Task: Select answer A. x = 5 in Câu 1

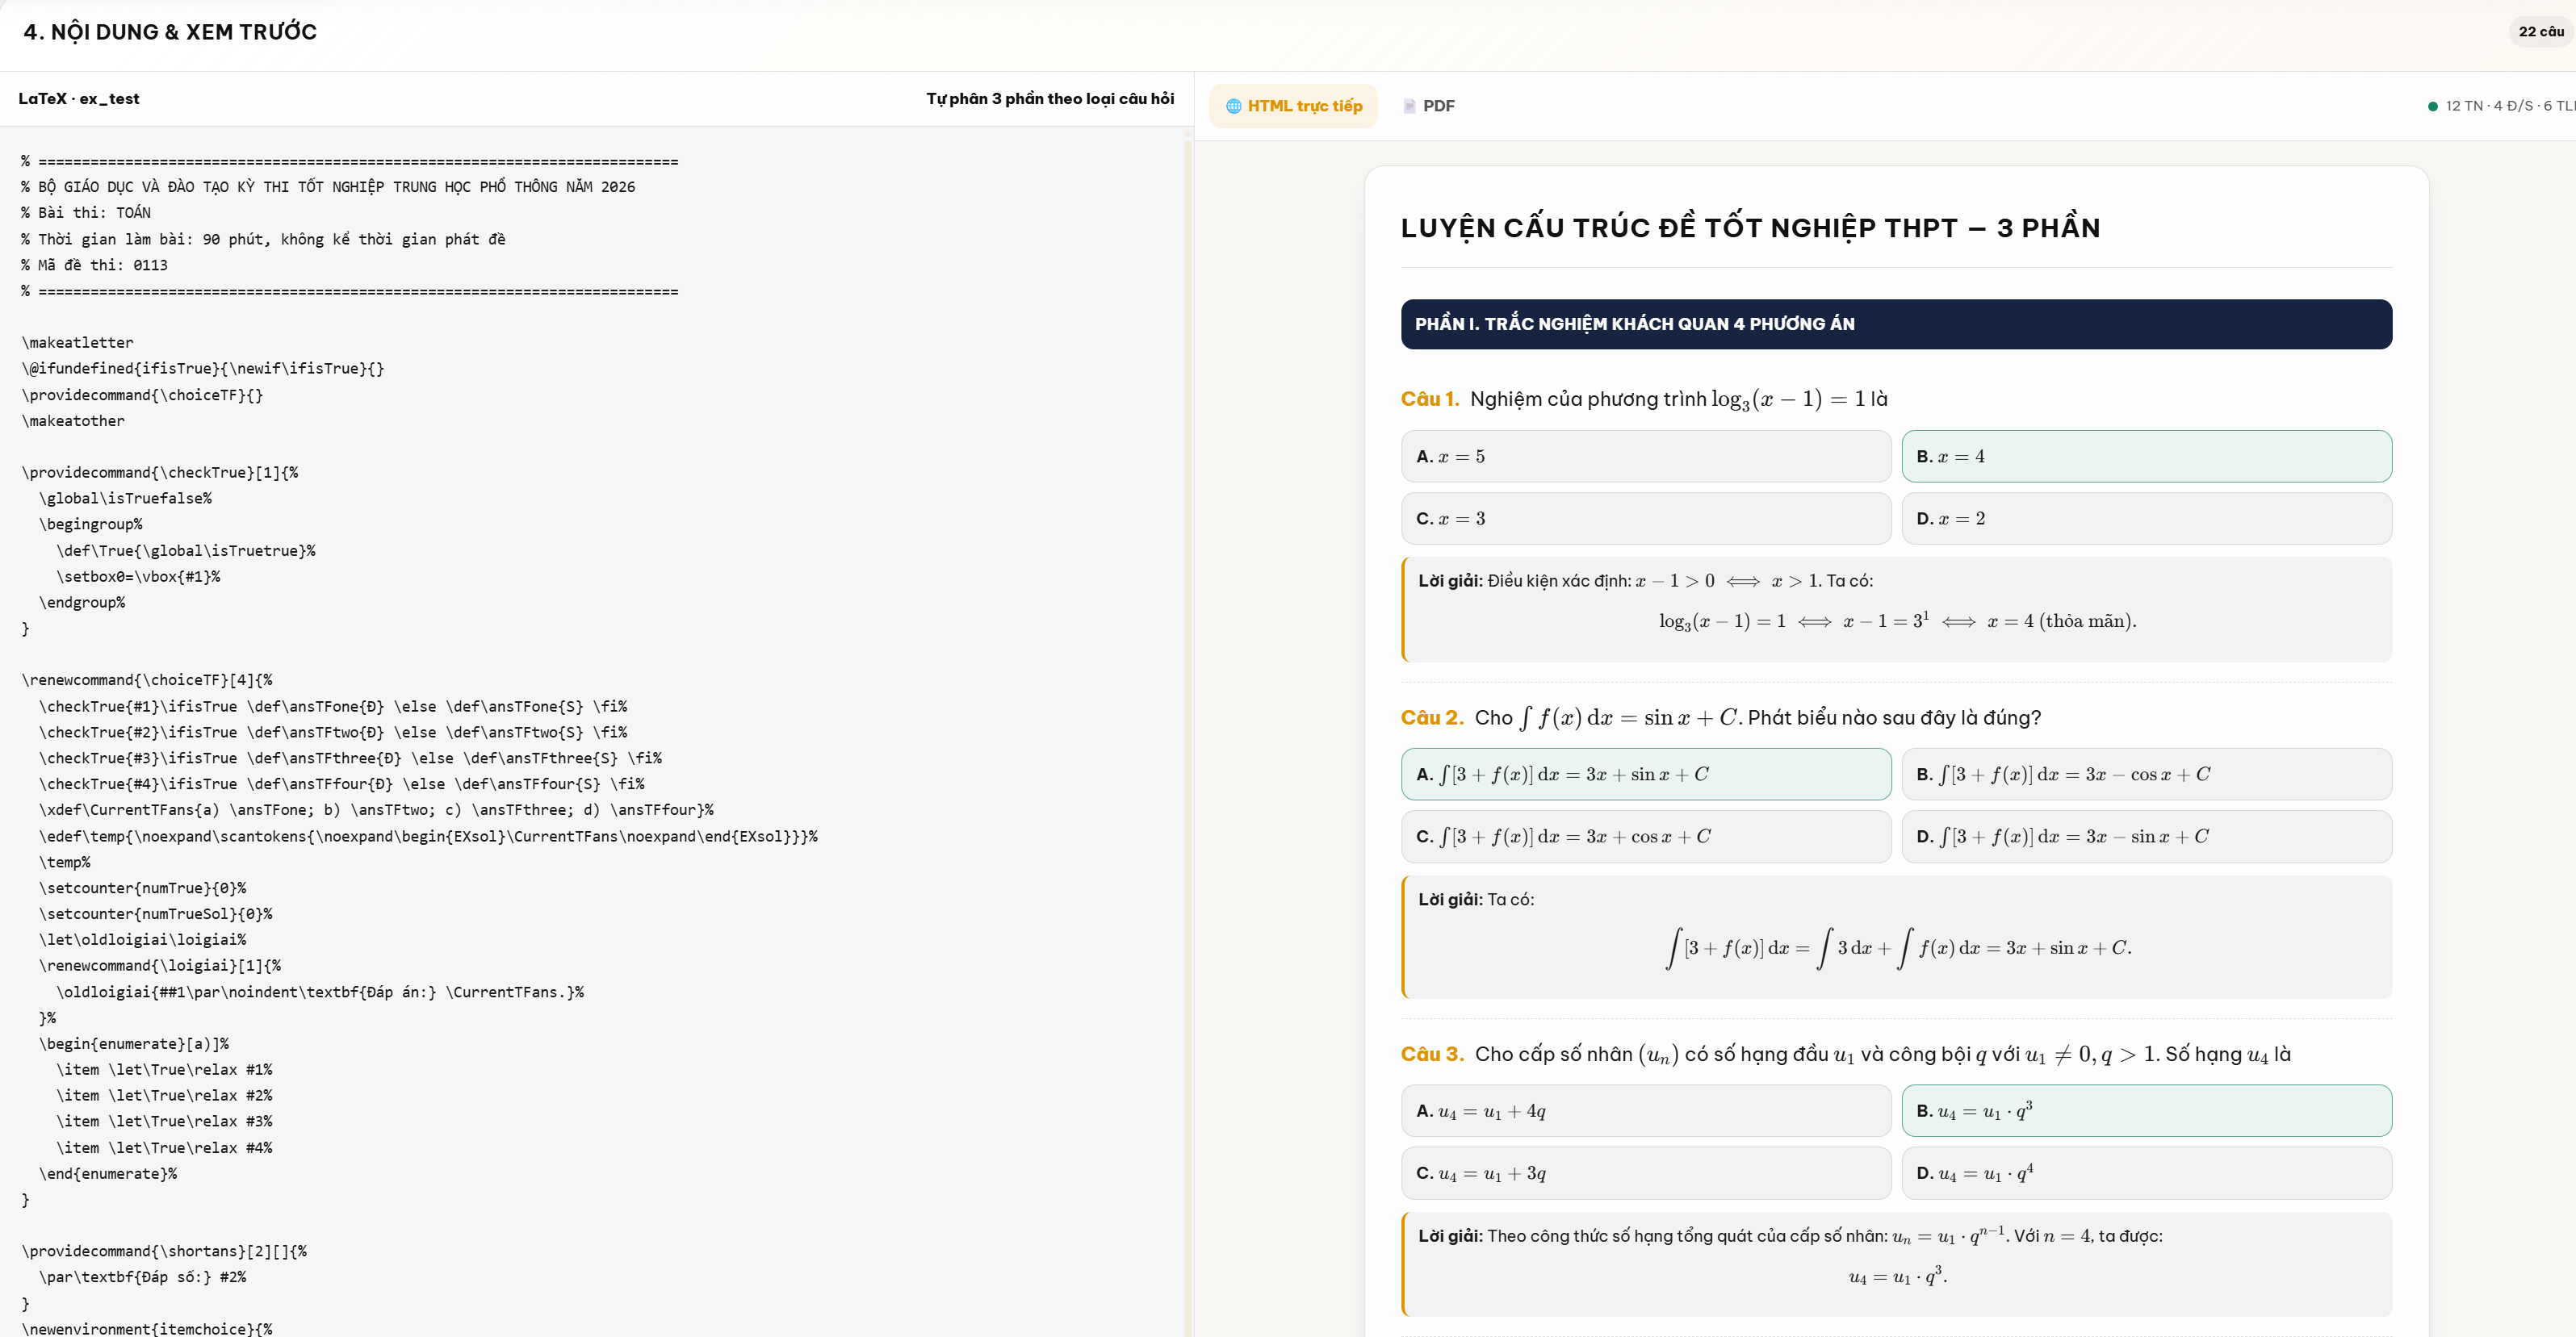Action: pos(1645,457)
